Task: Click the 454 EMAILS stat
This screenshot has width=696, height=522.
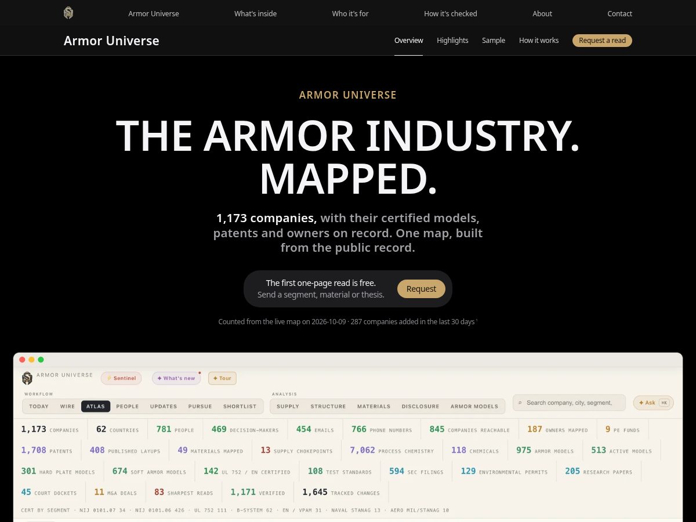Action: pyautogui.click(x=315, y=430)
